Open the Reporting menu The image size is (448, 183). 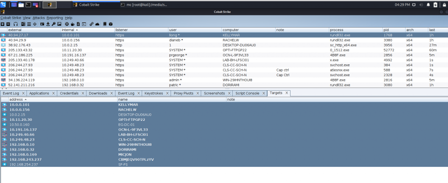[x=55, y=18]
